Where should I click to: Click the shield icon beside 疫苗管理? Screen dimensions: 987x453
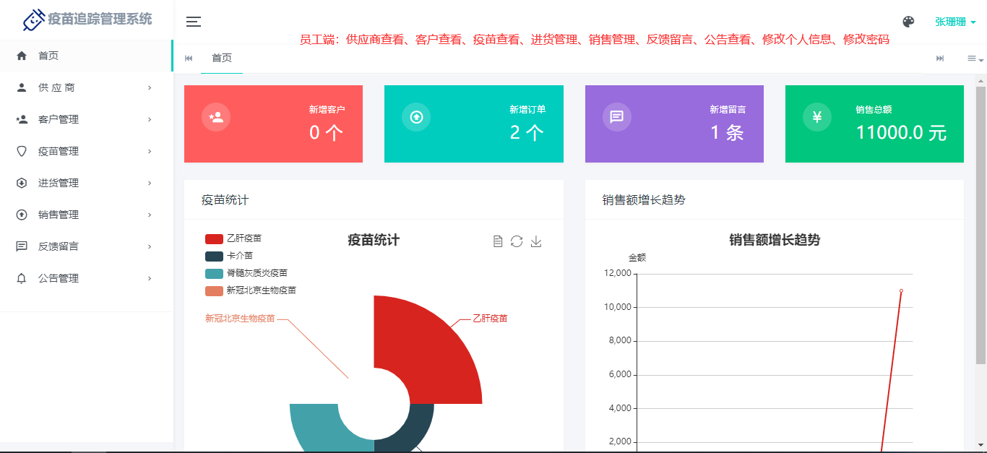[22, 151]
